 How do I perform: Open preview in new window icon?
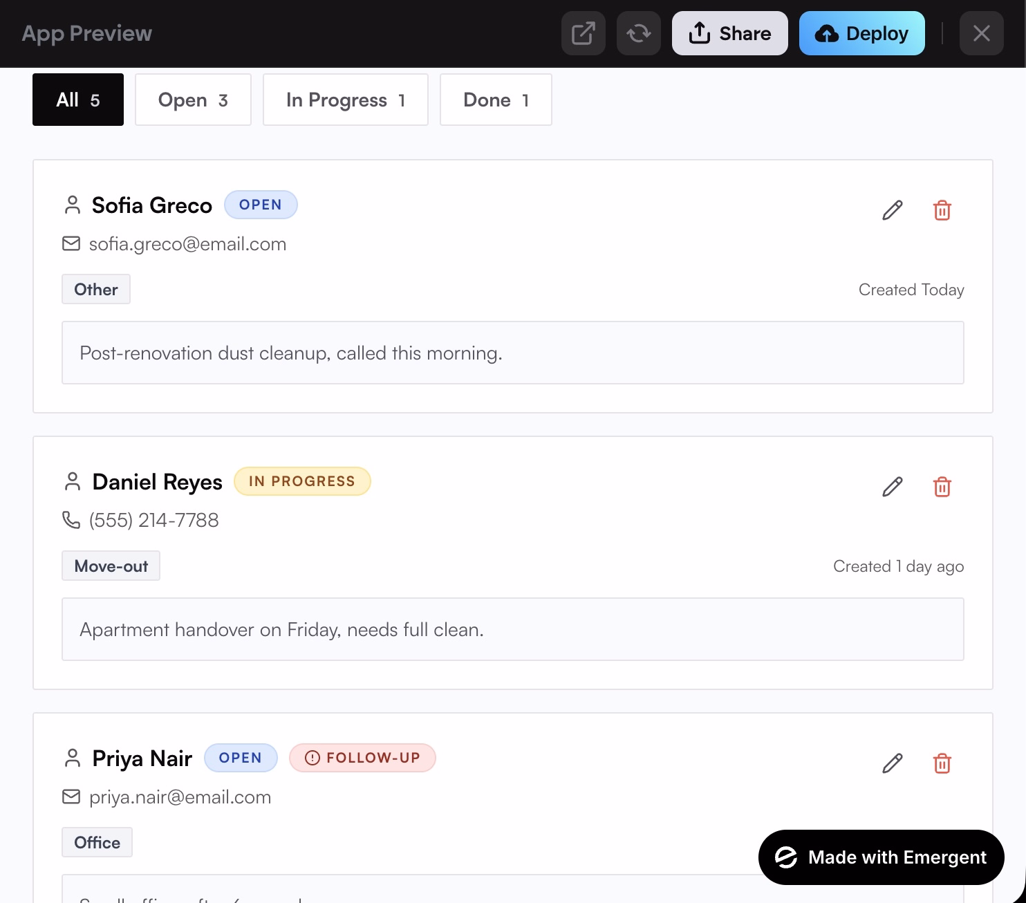click(584, 33)
